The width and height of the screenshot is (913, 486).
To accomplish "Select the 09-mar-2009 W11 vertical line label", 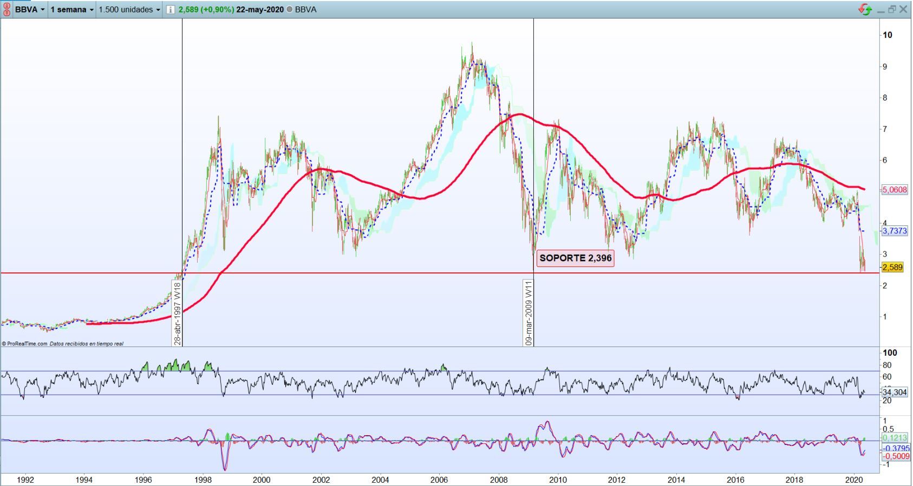I will click(x=529, y=312).
